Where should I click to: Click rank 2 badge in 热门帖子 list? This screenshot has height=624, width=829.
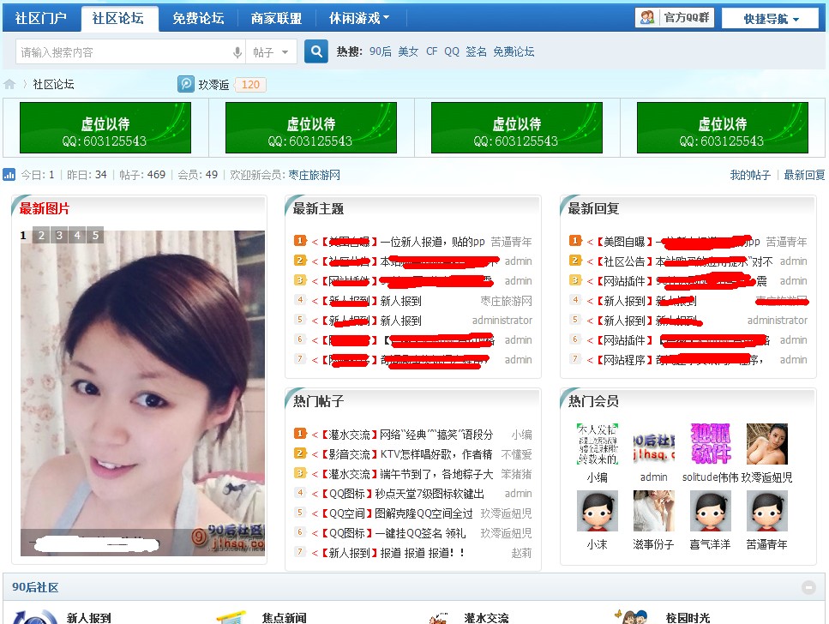300,453
